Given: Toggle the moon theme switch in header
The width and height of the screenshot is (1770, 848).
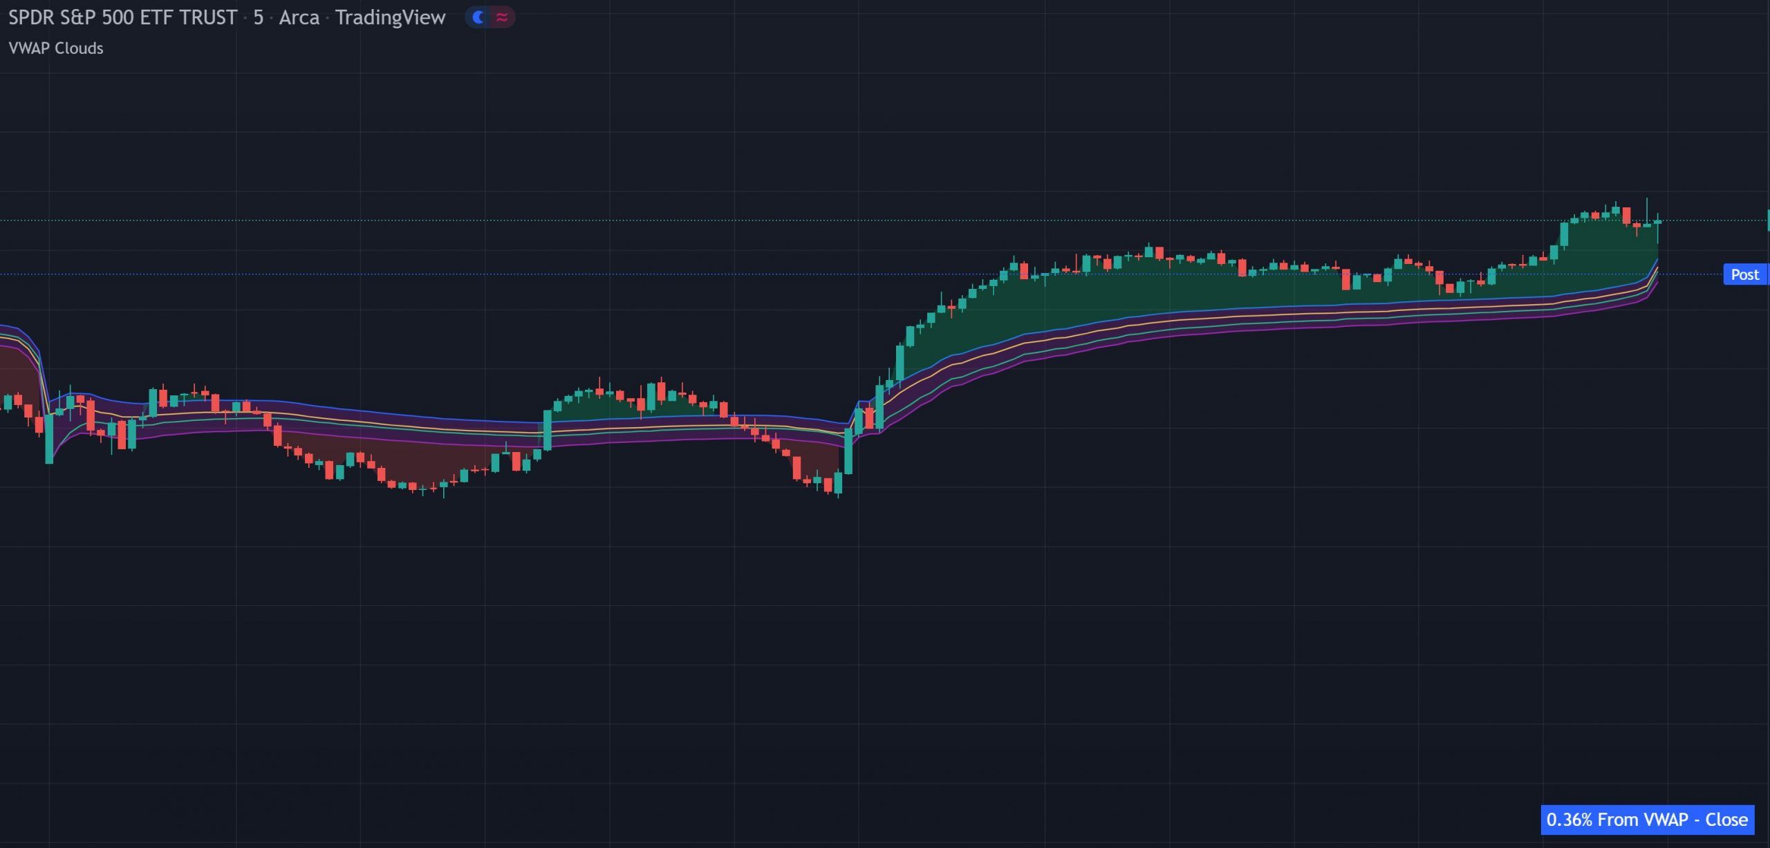Looking at the screenshot, I should tap(478, 17).
